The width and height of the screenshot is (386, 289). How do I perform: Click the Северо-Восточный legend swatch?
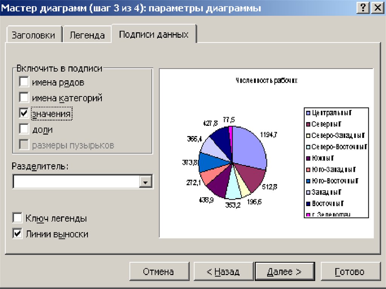click(308, 147)
